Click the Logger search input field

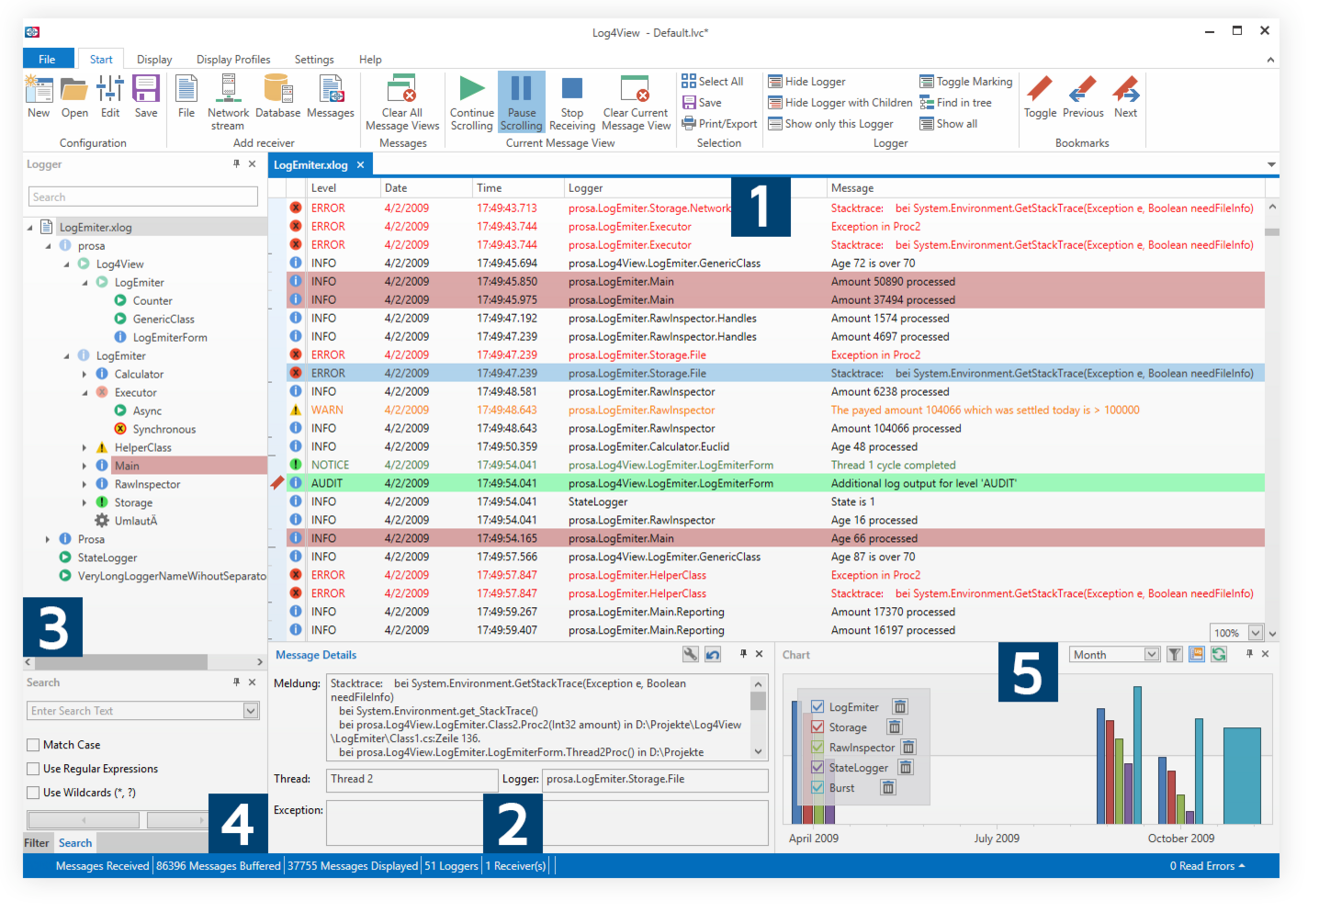coord(143,197)
